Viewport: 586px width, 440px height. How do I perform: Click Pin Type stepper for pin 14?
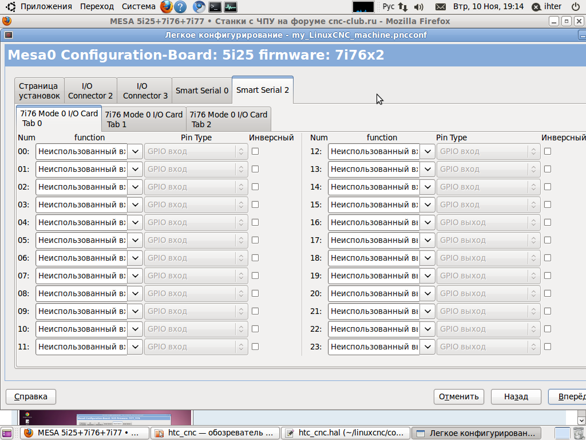pos(533,187)
